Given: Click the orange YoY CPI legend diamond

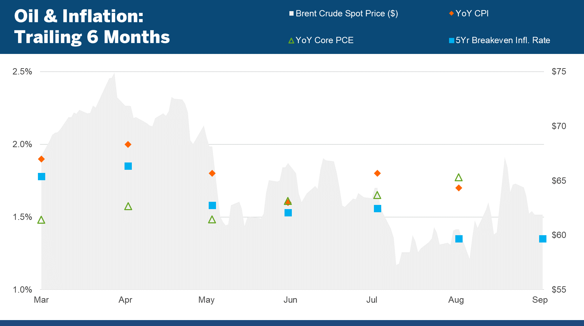Looking at the screenshot, I should tap(451, 14).
